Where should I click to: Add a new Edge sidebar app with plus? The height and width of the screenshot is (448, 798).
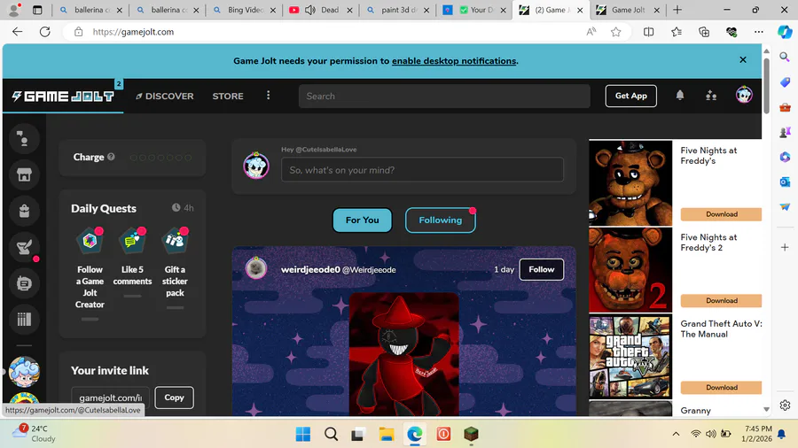click(785, 247)
